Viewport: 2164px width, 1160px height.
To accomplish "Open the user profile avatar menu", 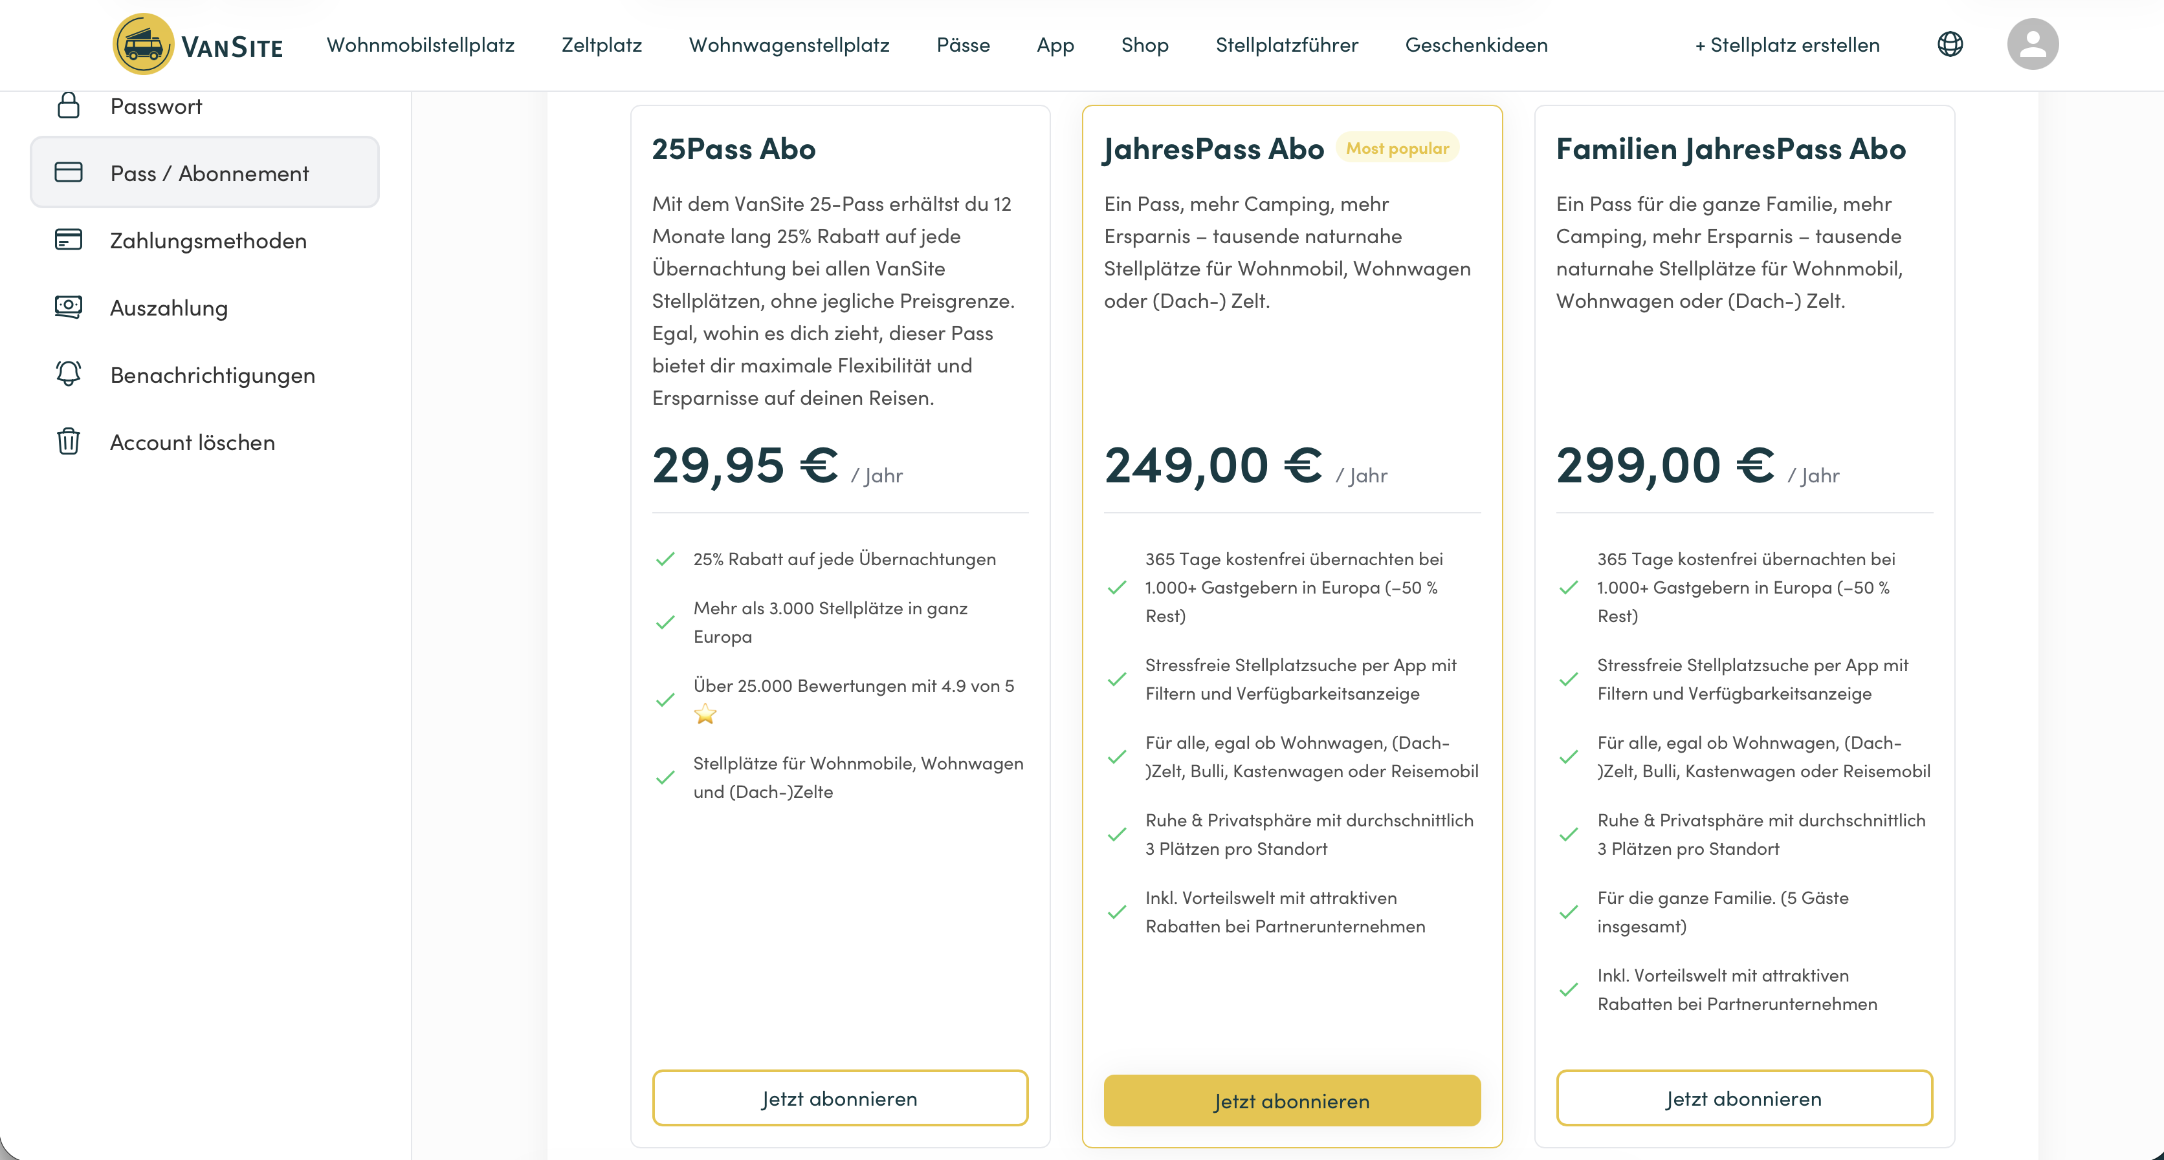I will (2032, 45).
